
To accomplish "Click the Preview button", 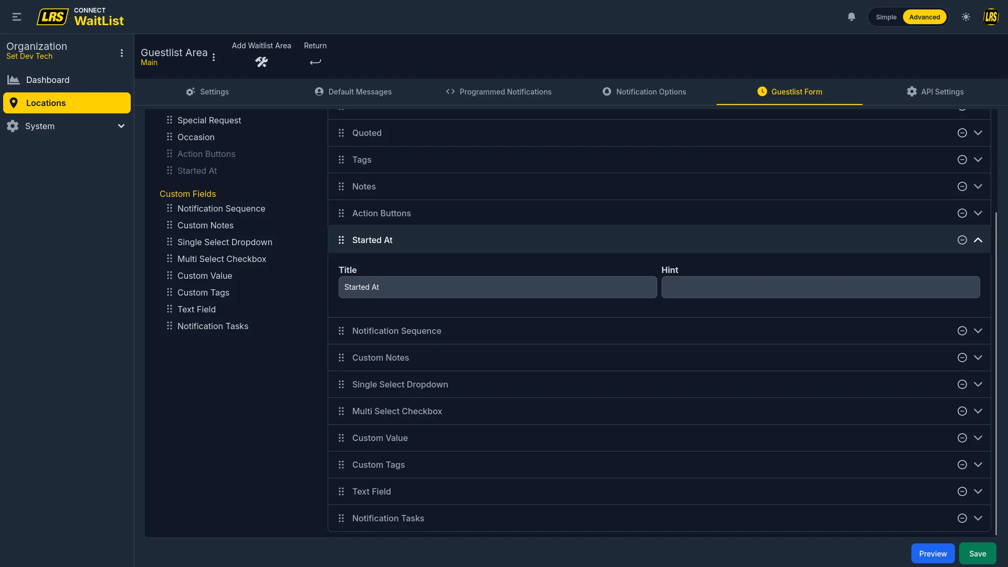I will 933,553.
